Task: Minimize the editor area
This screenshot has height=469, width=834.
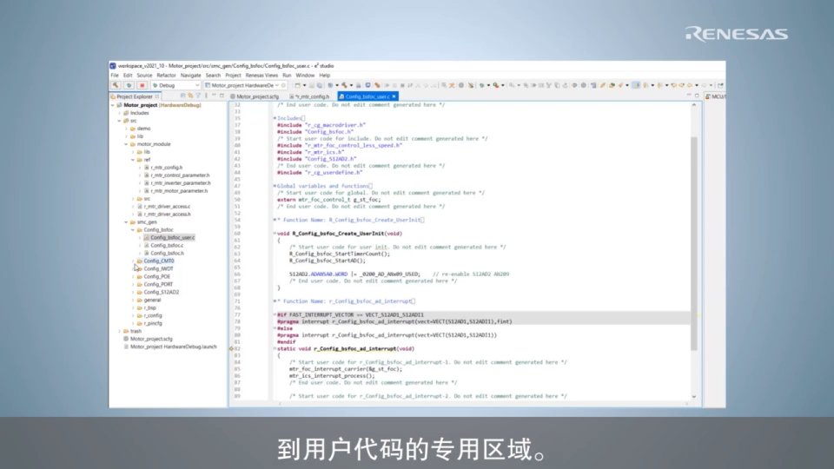Action: coord(689,96)
